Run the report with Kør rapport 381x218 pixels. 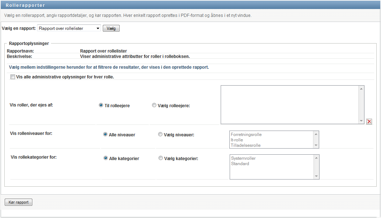(x=18, y=202)
